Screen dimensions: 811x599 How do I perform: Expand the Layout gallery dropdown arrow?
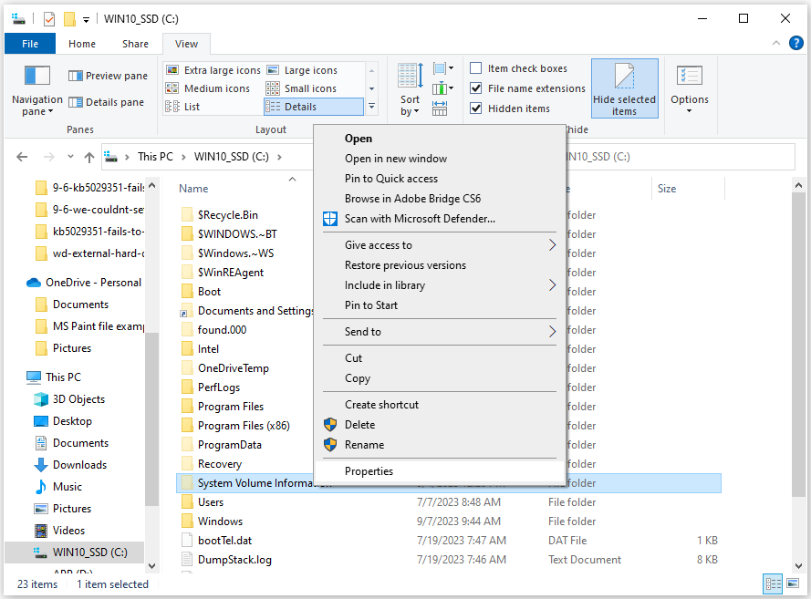(371, 108)
